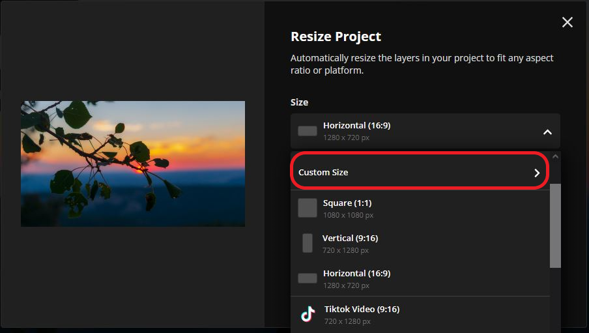The image size is (589, 333).
Task: Click the Square (1:1) shape icon
Action: click(308, 208)
